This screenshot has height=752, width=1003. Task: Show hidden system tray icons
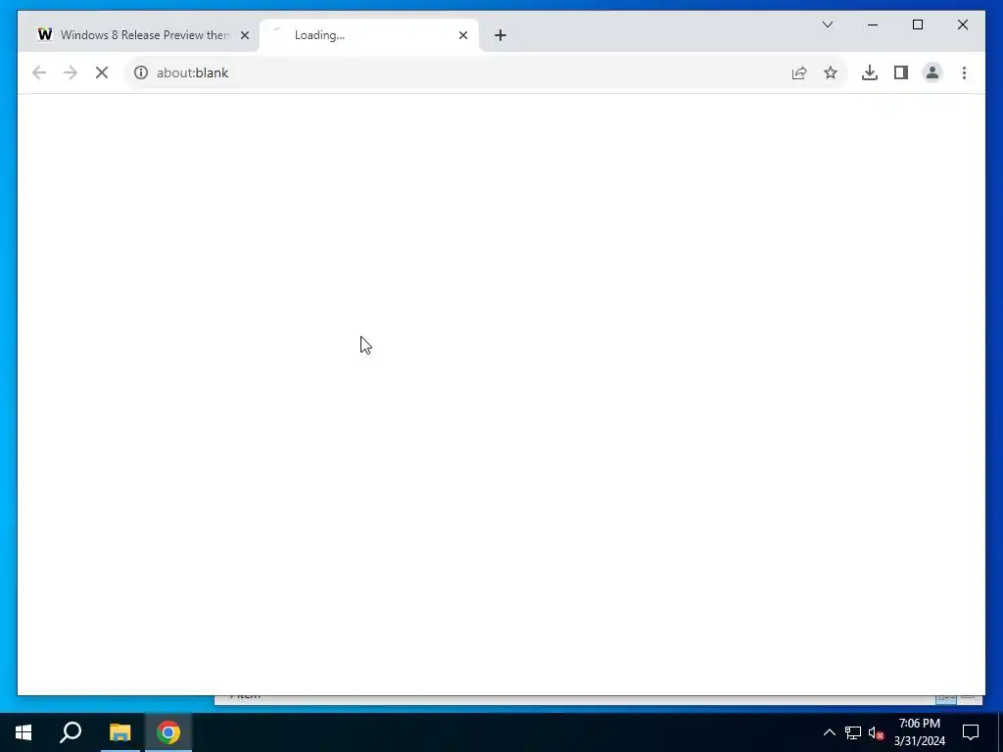(829, 732)
